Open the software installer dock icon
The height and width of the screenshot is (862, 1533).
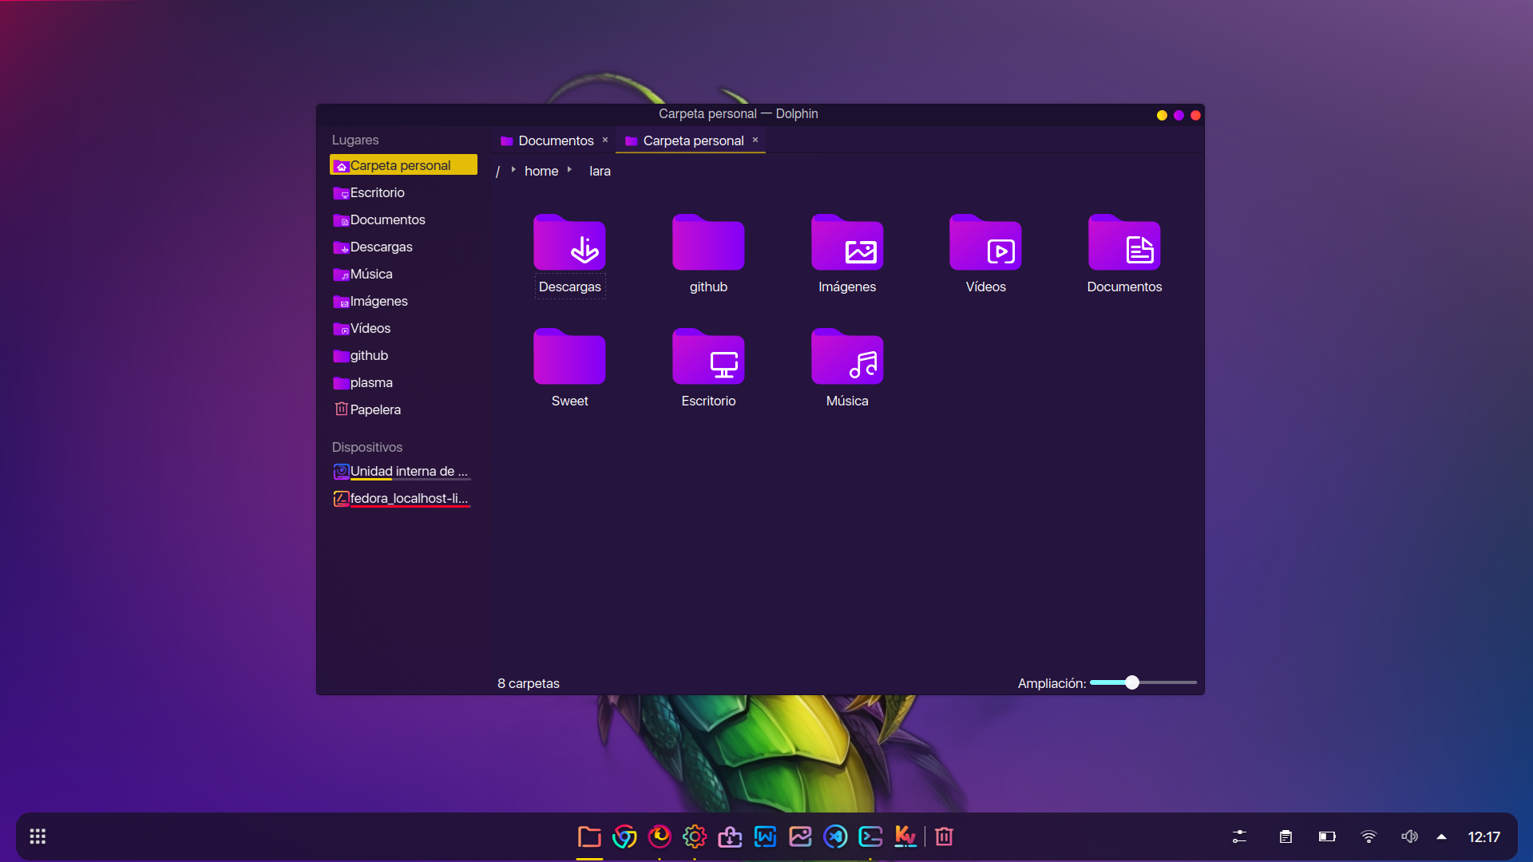pos(730,836)
